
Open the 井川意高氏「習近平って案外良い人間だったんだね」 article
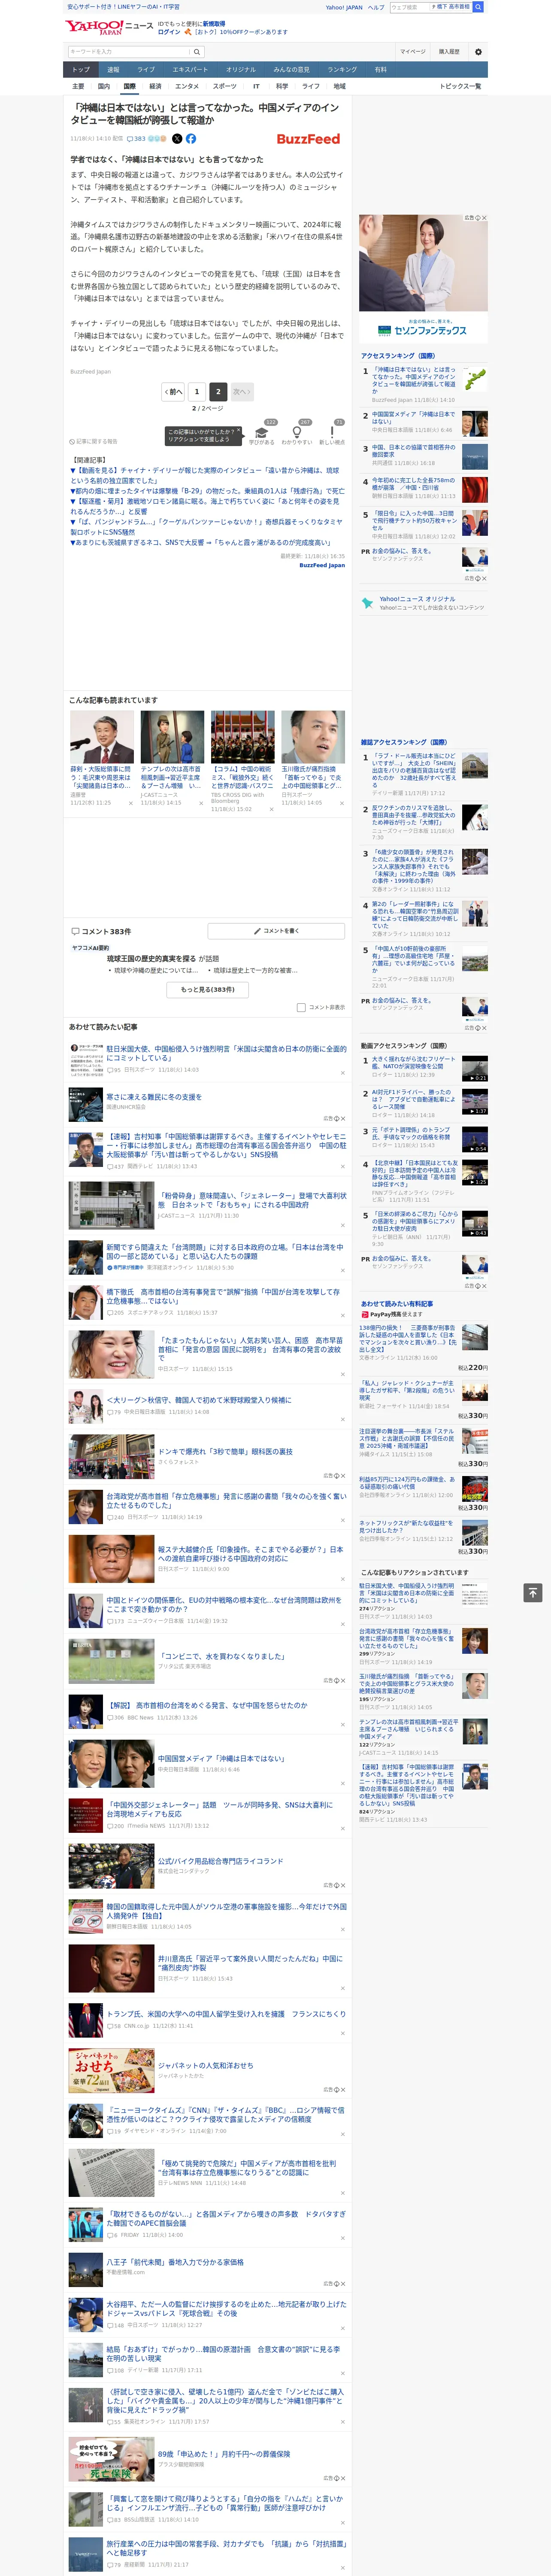[251, 1962]
